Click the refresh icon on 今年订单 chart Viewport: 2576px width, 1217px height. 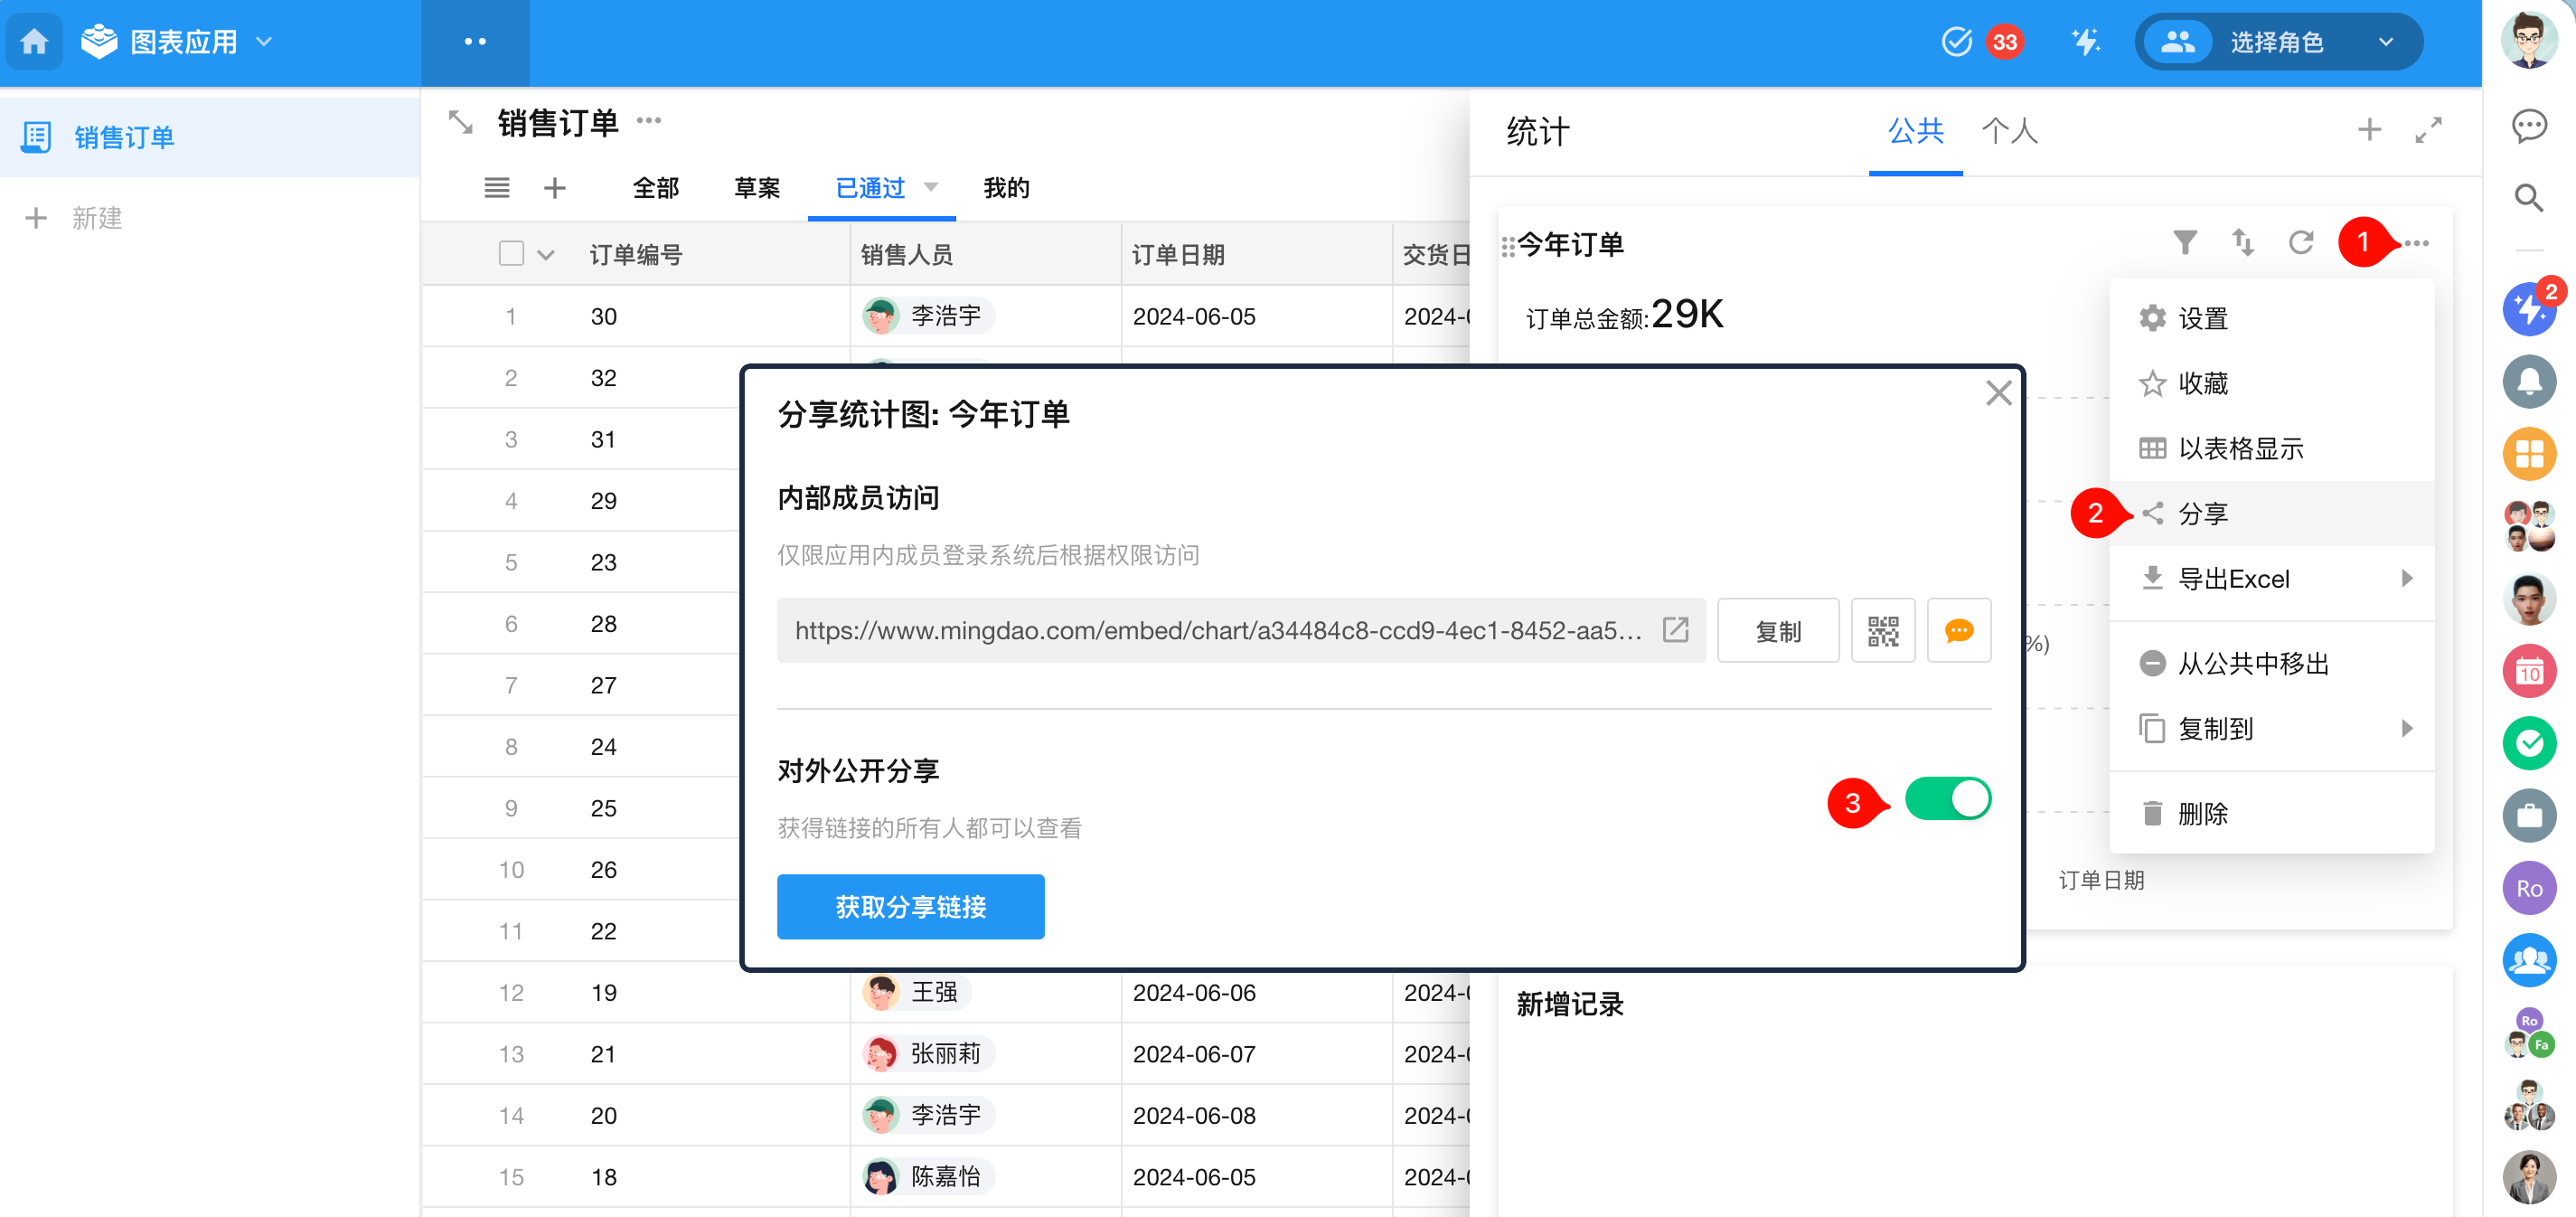tap(2300, 243)
